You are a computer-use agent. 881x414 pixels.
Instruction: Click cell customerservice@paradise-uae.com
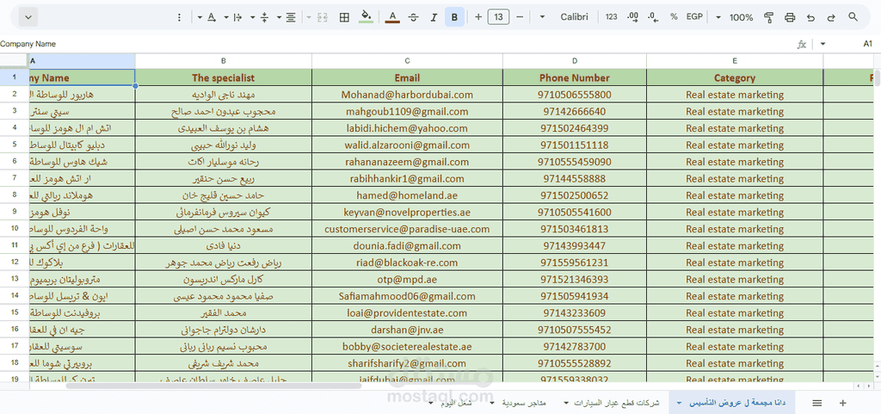click(407, 229)
